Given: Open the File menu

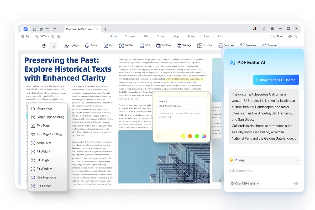Looking at the screenshot, I should pyautogui.click(x=25, y=36).
